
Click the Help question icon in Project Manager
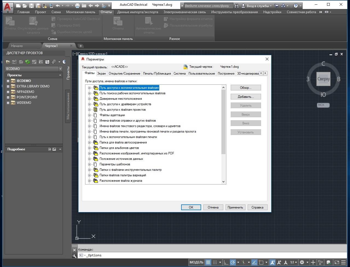tap(64, 62)
